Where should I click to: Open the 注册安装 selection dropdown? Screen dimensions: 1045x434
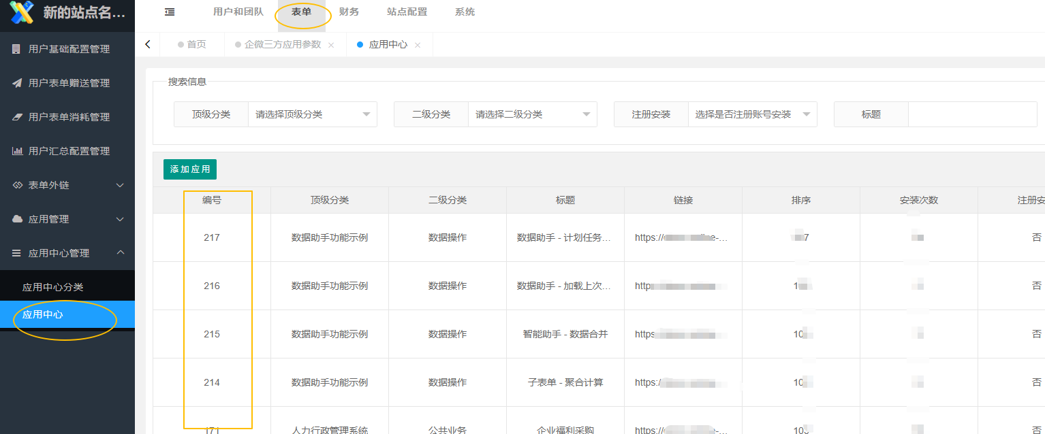752,114
